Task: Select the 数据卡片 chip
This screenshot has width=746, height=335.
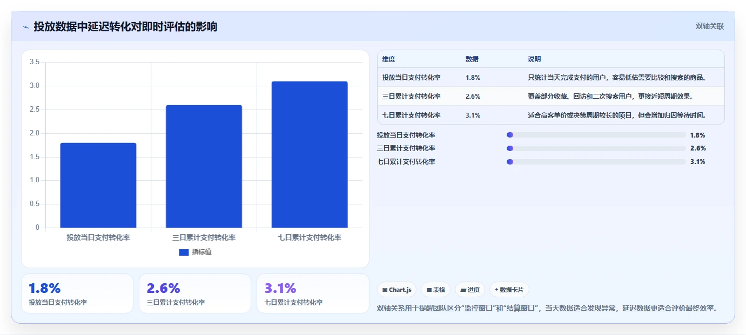Action: pyautogui.click(x=509, y=290)
